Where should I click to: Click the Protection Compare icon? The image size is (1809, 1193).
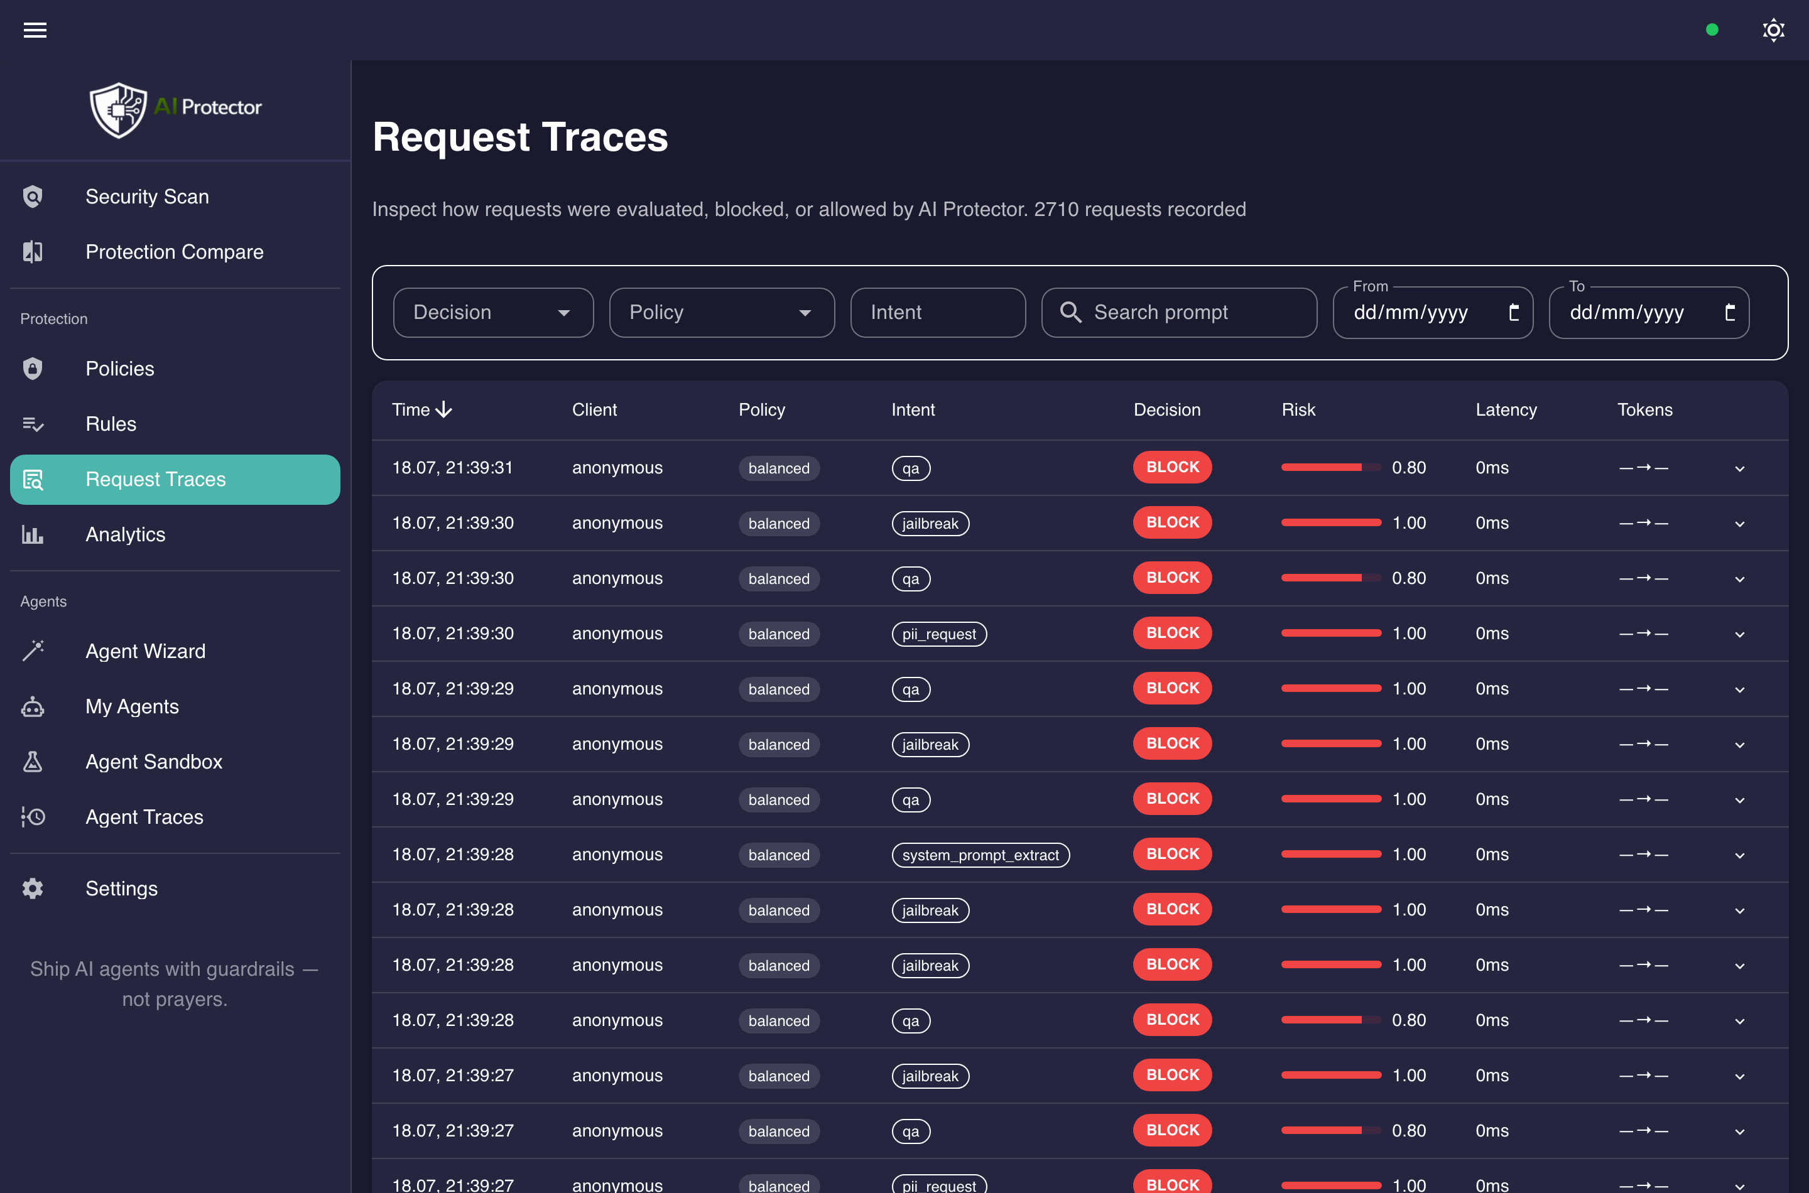tap(33, 252)
